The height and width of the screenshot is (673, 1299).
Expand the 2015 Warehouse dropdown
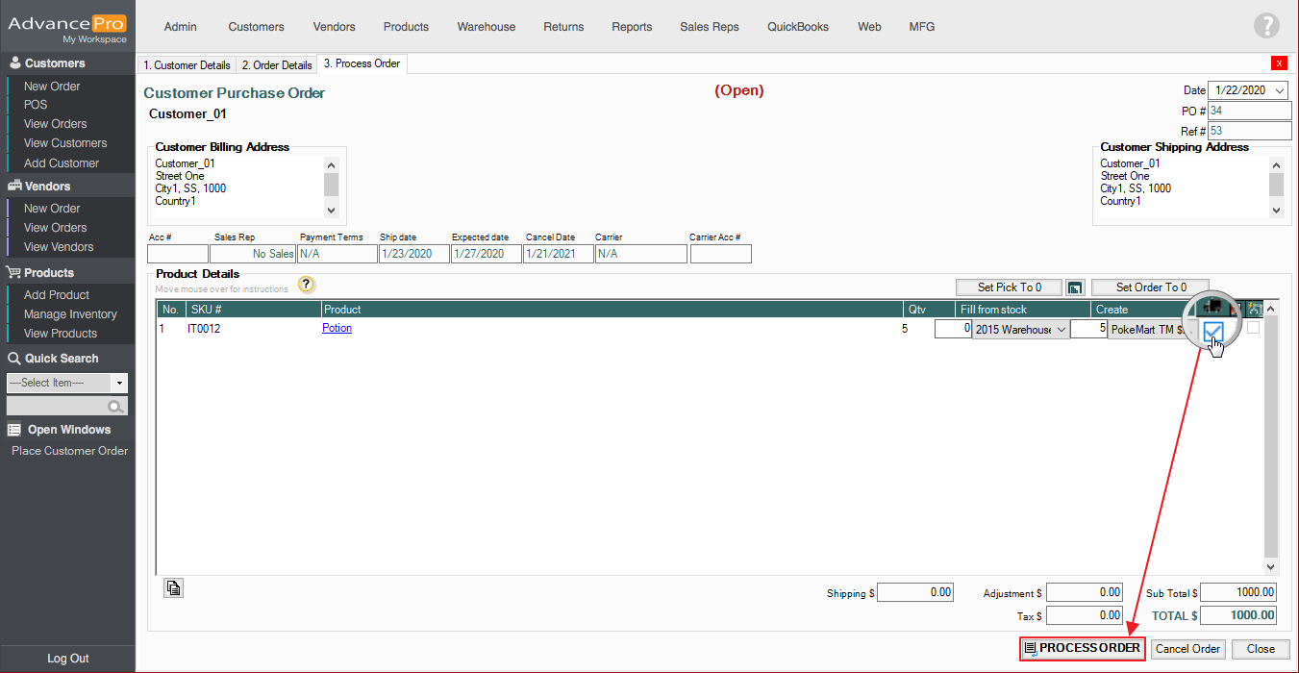[1061, 330]
